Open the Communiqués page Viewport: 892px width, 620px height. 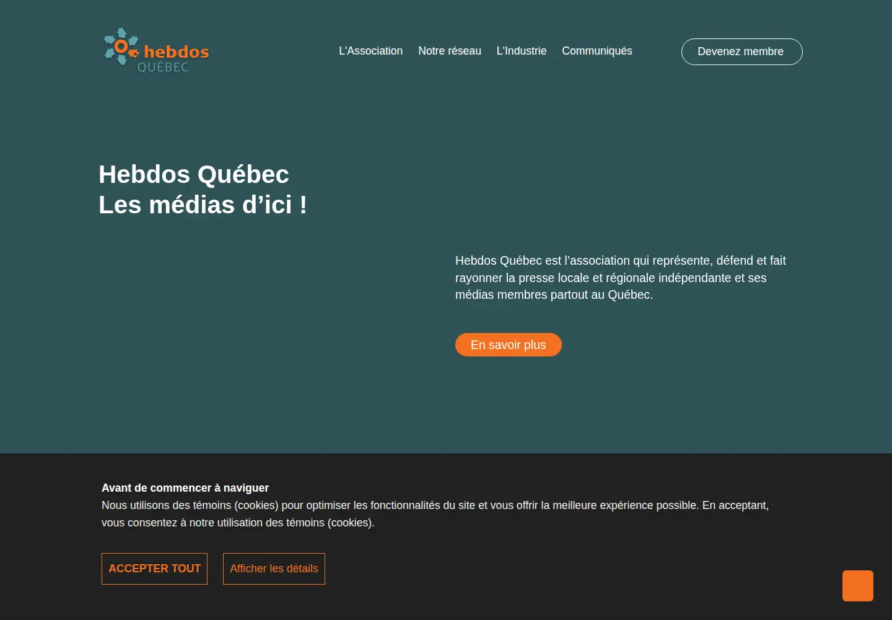(x=597, y=51)
